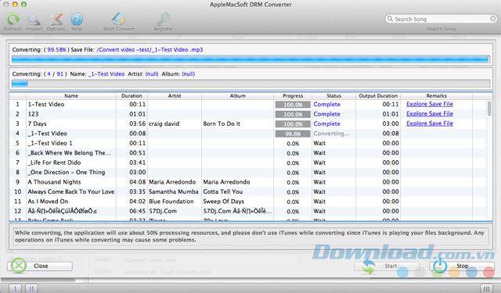Stop the conversion
This screenshot has height=293, width=501.
461,266
